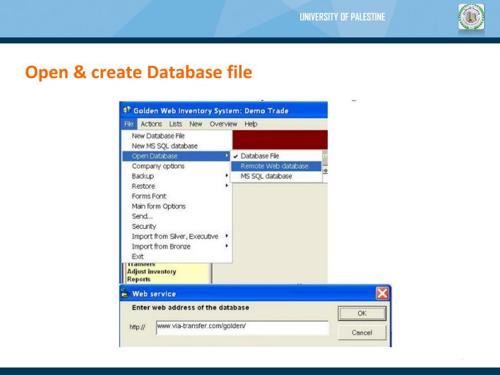Choose Remote Web database
500x375 pixels.
pyautogui.click(x=276, y=166)
